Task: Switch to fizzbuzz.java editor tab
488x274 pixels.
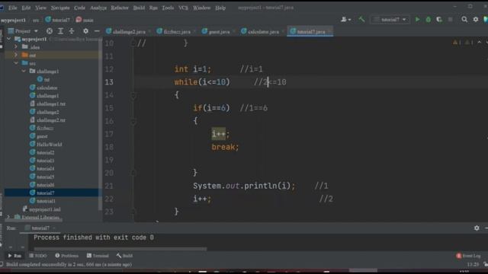Action: (x=176, y=31)
